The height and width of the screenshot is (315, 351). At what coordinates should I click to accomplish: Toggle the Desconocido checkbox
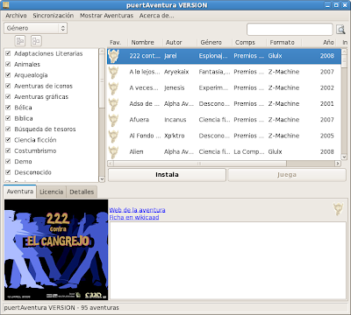[x=8, y=172]
